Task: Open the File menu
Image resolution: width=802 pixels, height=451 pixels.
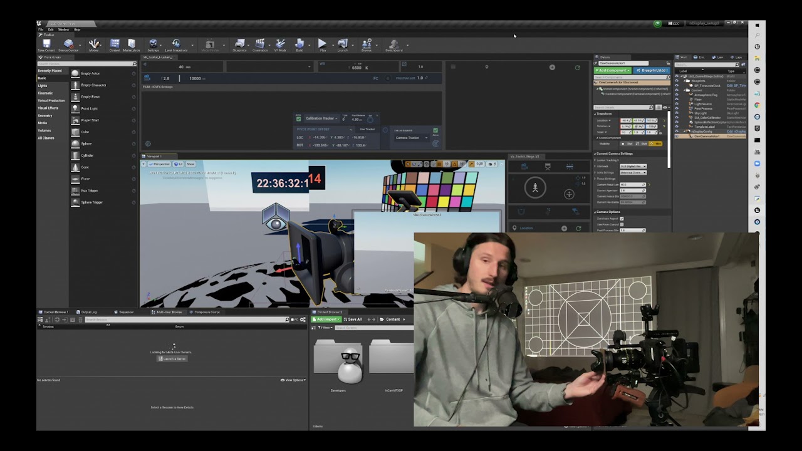Action: 41,29
